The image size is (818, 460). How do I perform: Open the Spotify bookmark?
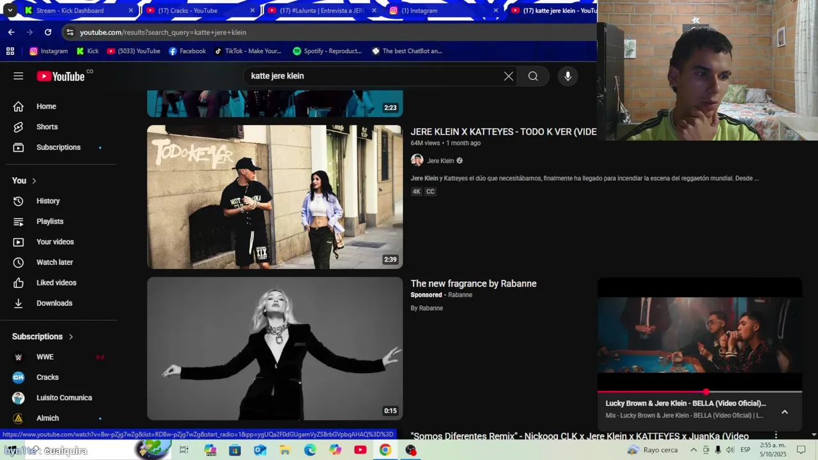pos(327,51)
